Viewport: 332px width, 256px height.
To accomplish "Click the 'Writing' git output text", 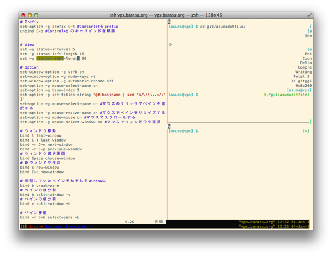I will pyautogui.click(x=304, y=72).
